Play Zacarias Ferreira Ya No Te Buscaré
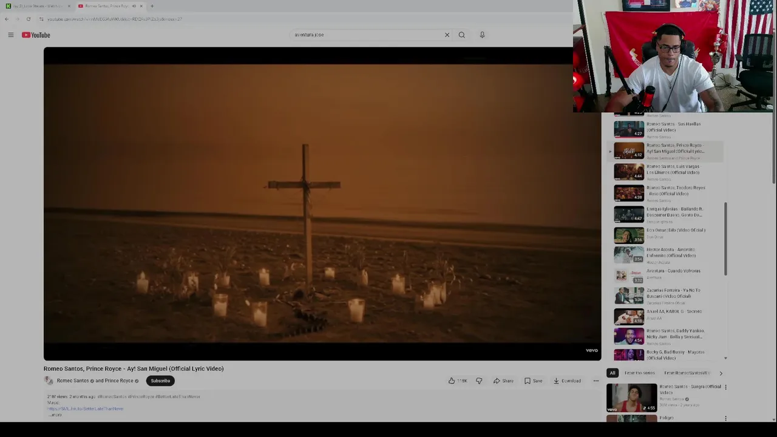This screenshot has width=777, height=437. pyautogui.click(x=665, y=296)
